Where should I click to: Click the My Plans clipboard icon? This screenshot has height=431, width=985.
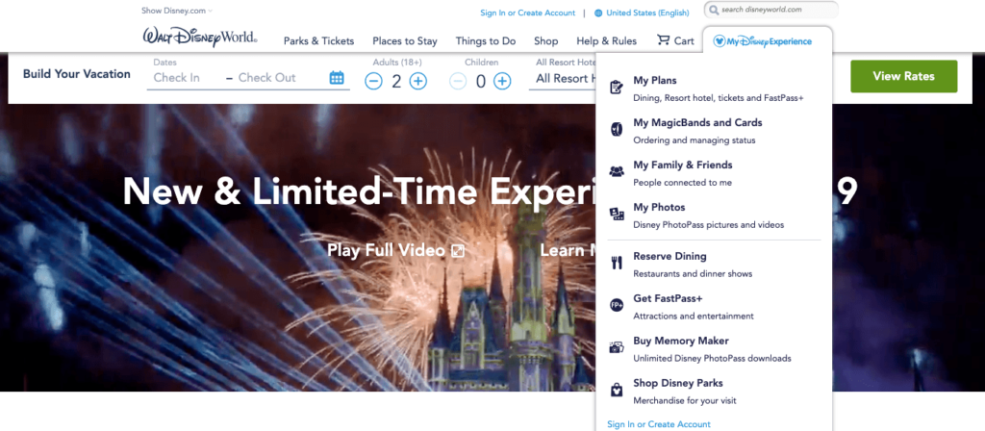point(617,88)
